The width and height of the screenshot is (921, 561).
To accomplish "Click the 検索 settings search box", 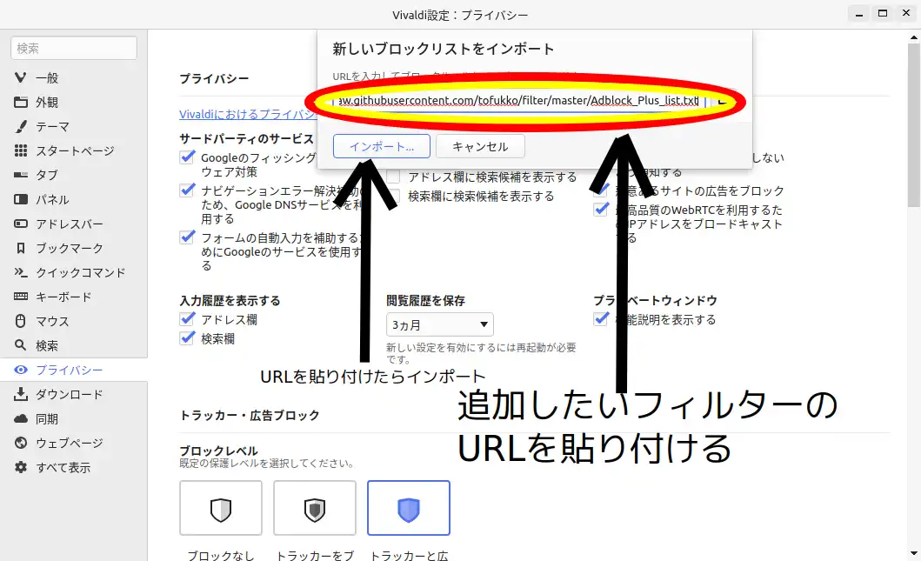I will point(74,48).
